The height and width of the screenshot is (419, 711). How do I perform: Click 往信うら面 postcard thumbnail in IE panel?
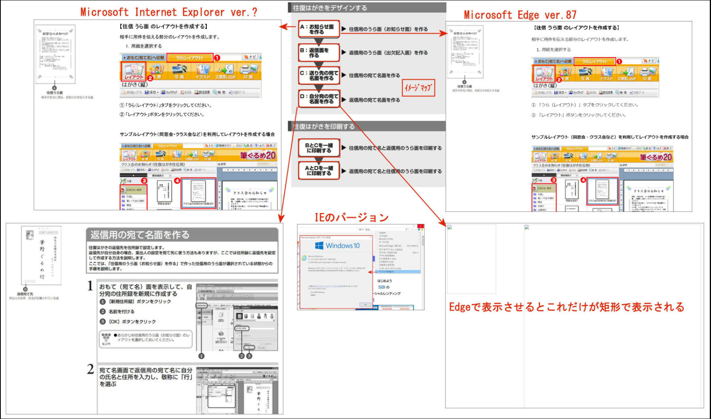click(55, 53)
